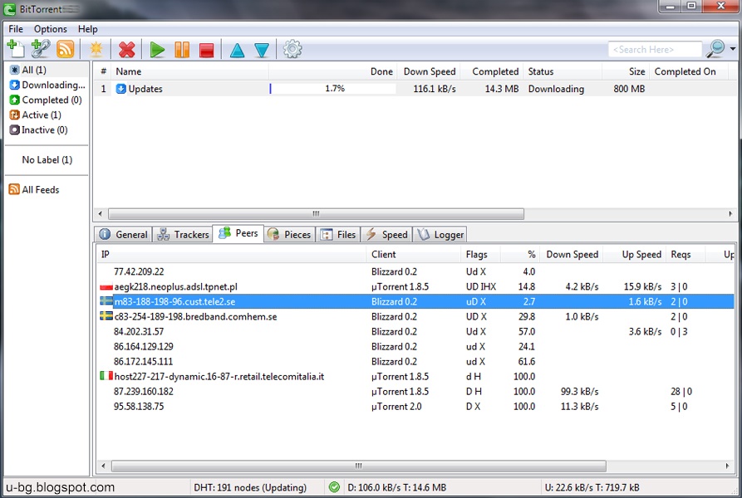This screenshot has width=742, height=498.
Task: Sort torrents by Name column
Action: 190,71
